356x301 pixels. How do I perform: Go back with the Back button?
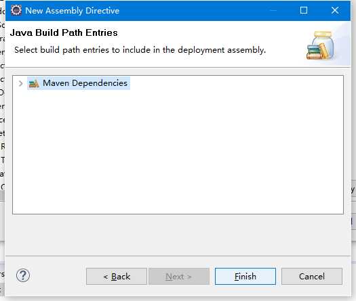point(117,277)
